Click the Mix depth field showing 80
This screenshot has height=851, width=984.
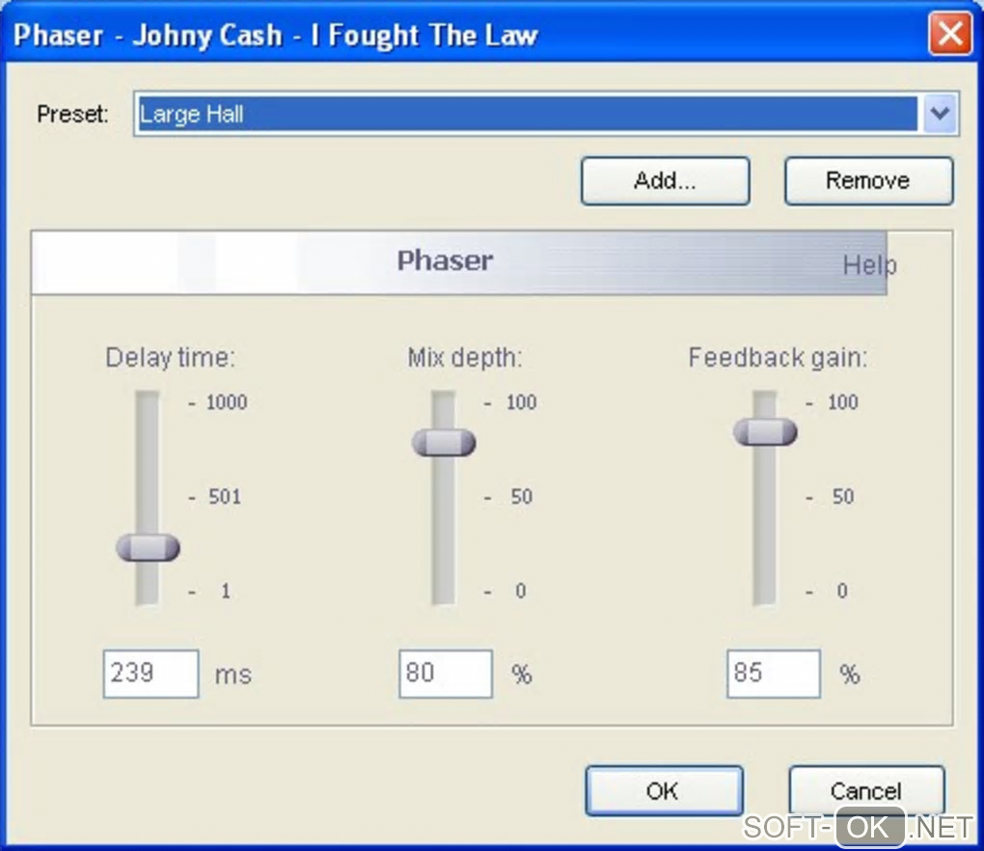[x=446, y=674]
